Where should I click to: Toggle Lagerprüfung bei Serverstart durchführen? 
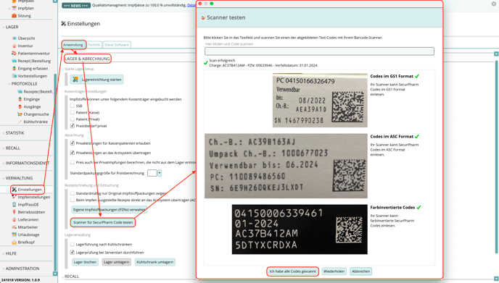click(x=73, y=253)
